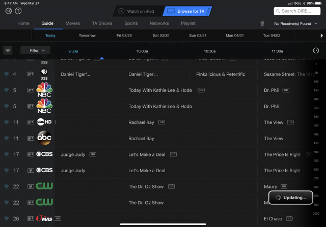Select the Sat 03/30 date

pyautogui.click(x=161, y=36)
